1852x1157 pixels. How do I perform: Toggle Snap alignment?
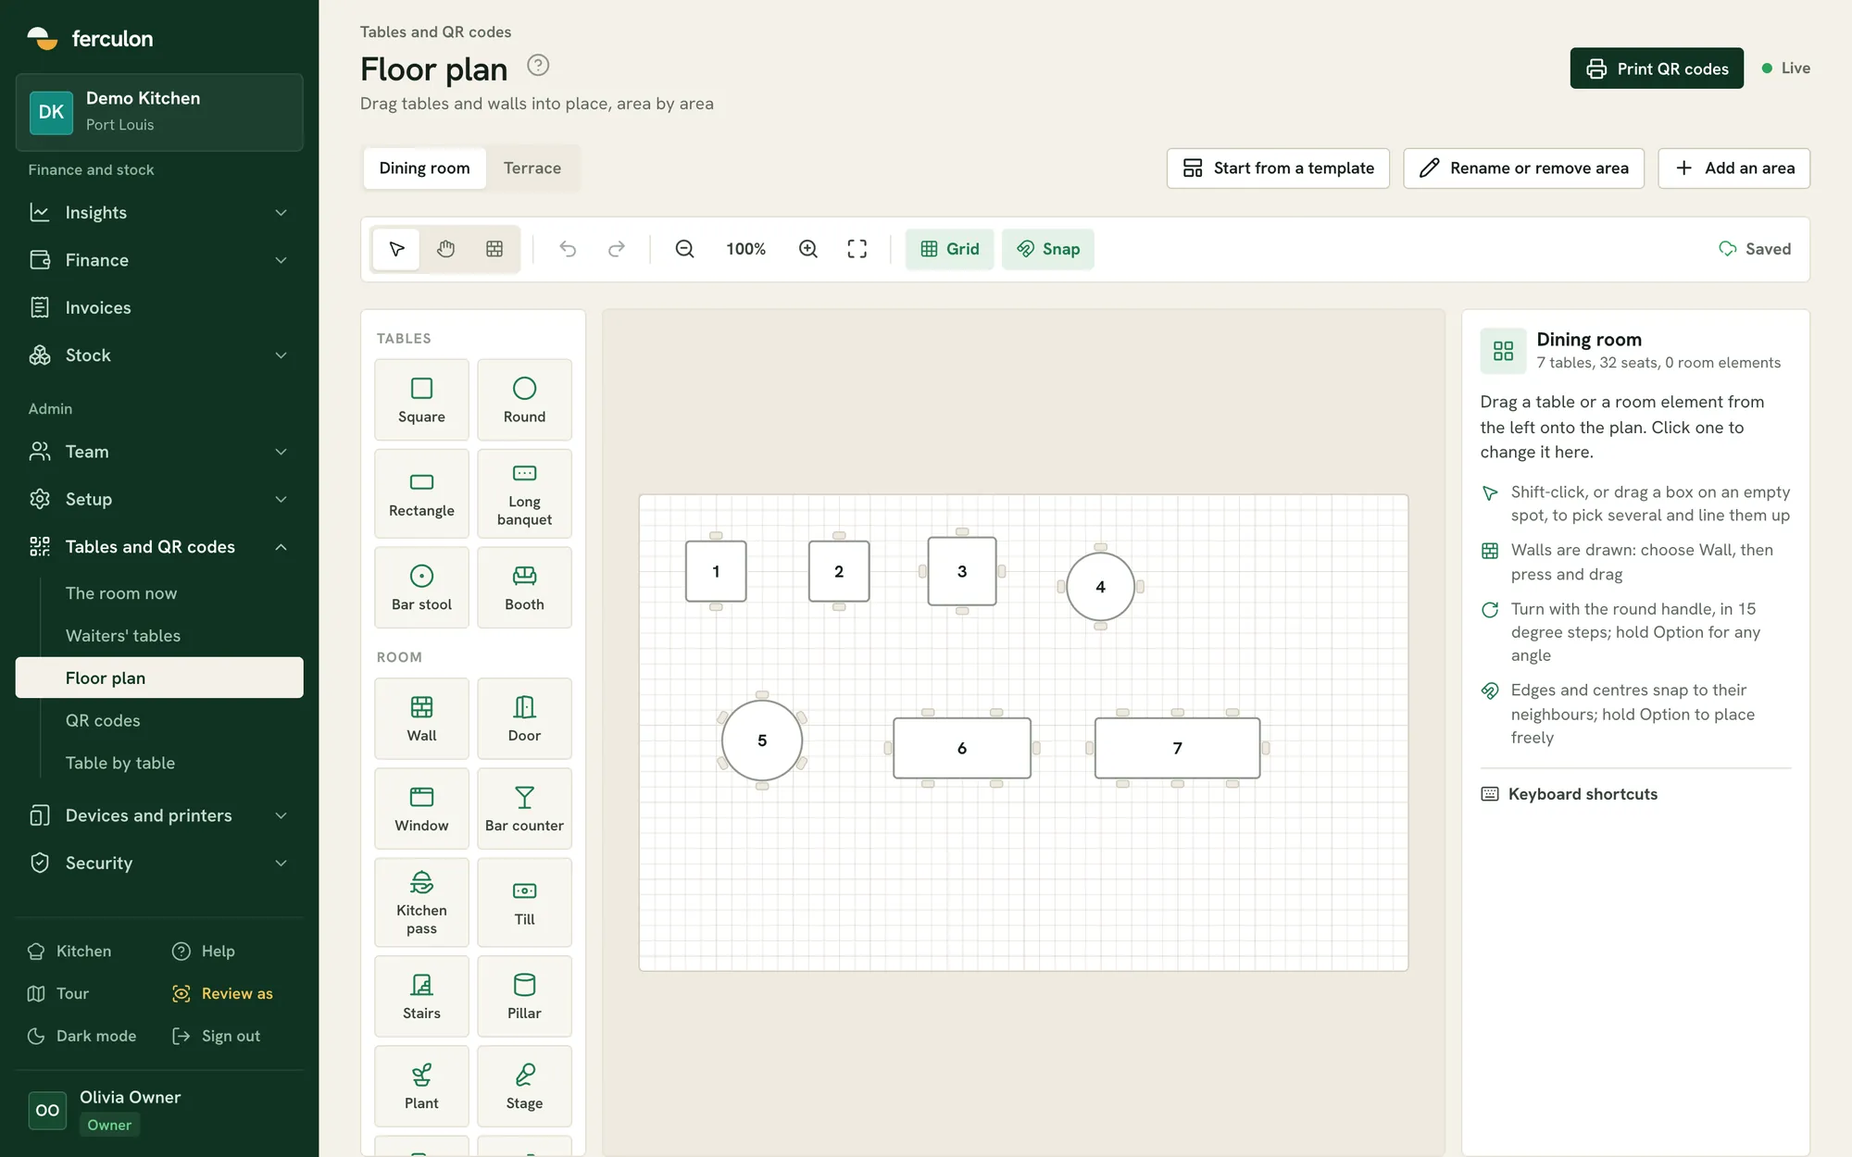1048,249
